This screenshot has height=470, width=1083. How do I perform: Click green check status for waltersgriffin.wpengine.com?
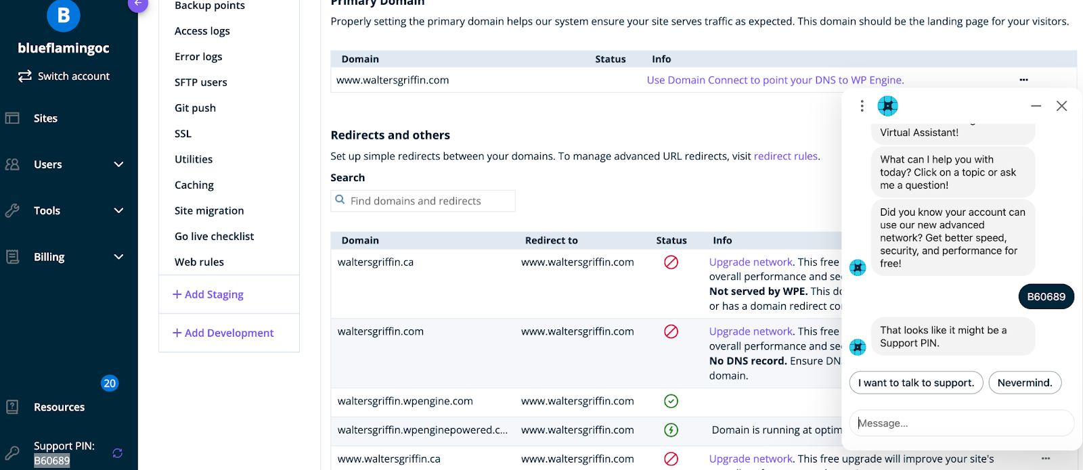coord(671,401)
